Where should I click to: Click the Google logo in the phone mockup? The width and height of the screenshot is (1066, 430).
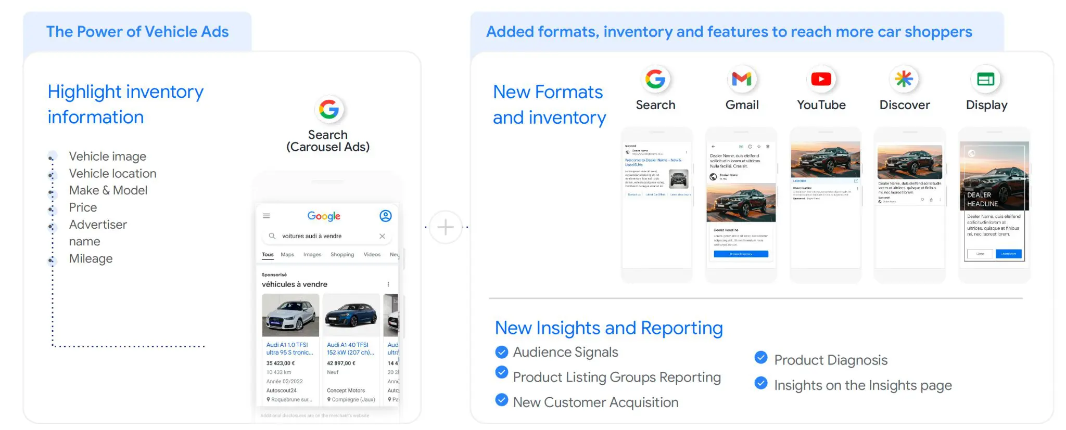click(x=324, y=216)
